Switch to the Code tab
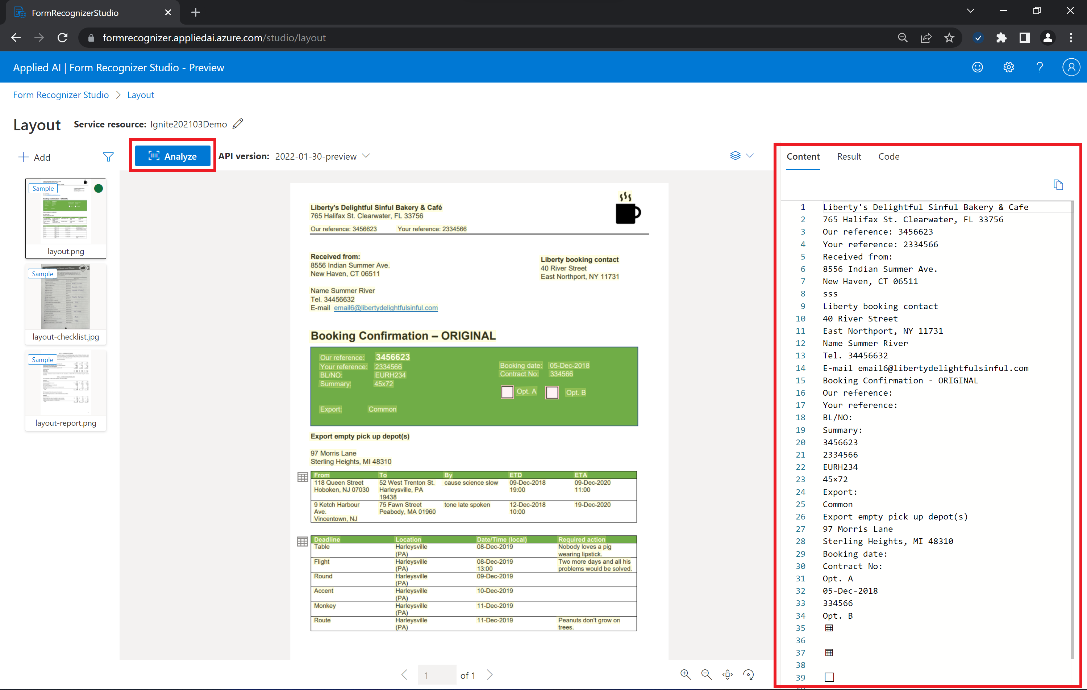Image resolution: width=1087 pixels, height=690 pixels. pyautogui.click(x=888, y=156)
